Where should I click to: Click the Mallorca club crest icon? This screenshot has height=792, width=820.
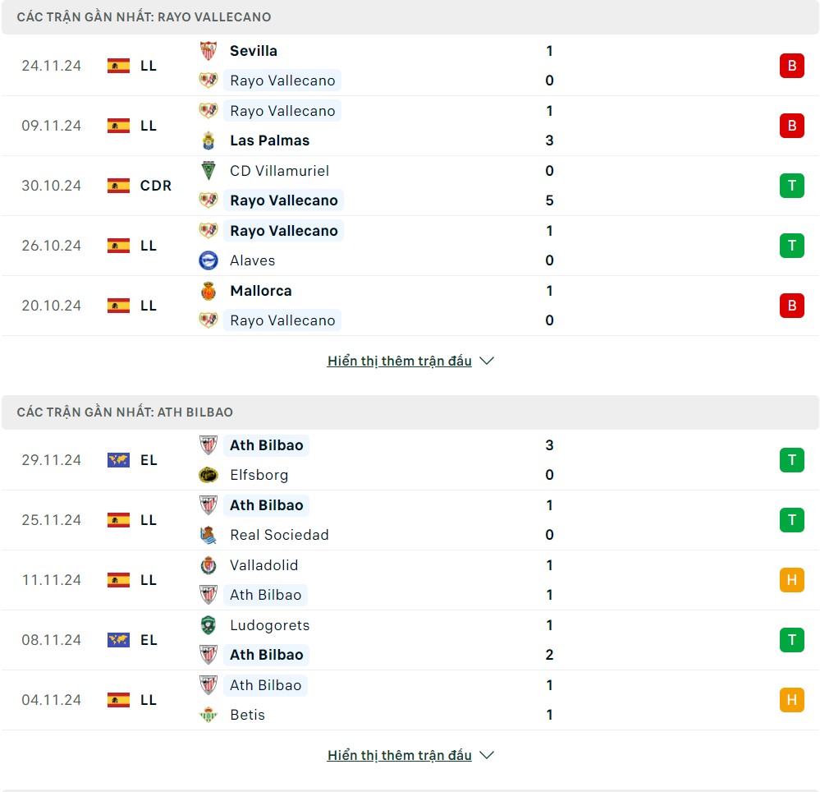(208, 291)
